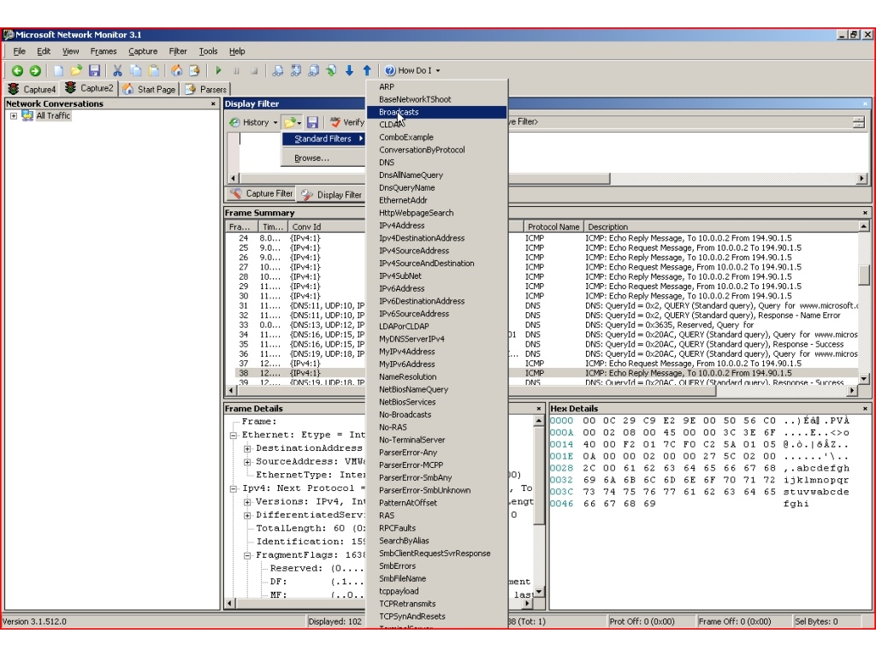Close the Network Conversations pane
876x657 pixels.
(x=213, y=104)
